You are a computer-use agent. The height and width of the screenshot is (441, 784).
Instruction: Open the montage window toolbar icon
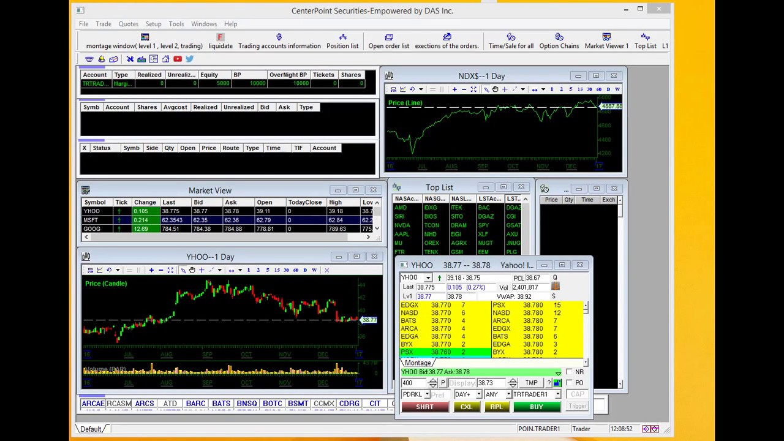(145, 37)
